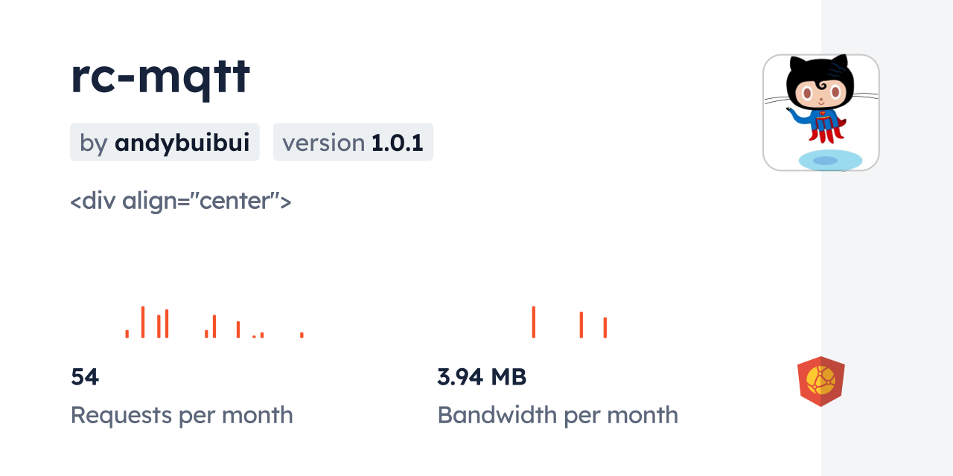Click the rc-mqtt package title

click(160, 76)
